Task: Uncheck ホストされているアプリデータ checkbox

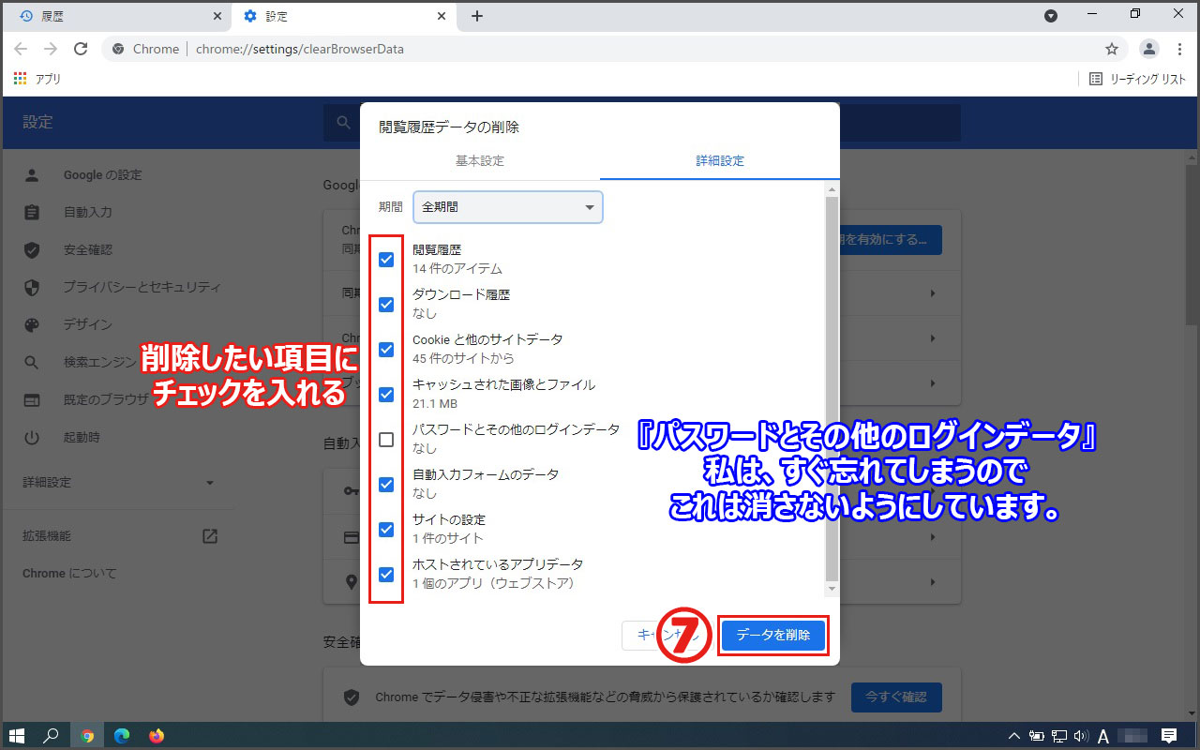Action: tap(386, 575)
